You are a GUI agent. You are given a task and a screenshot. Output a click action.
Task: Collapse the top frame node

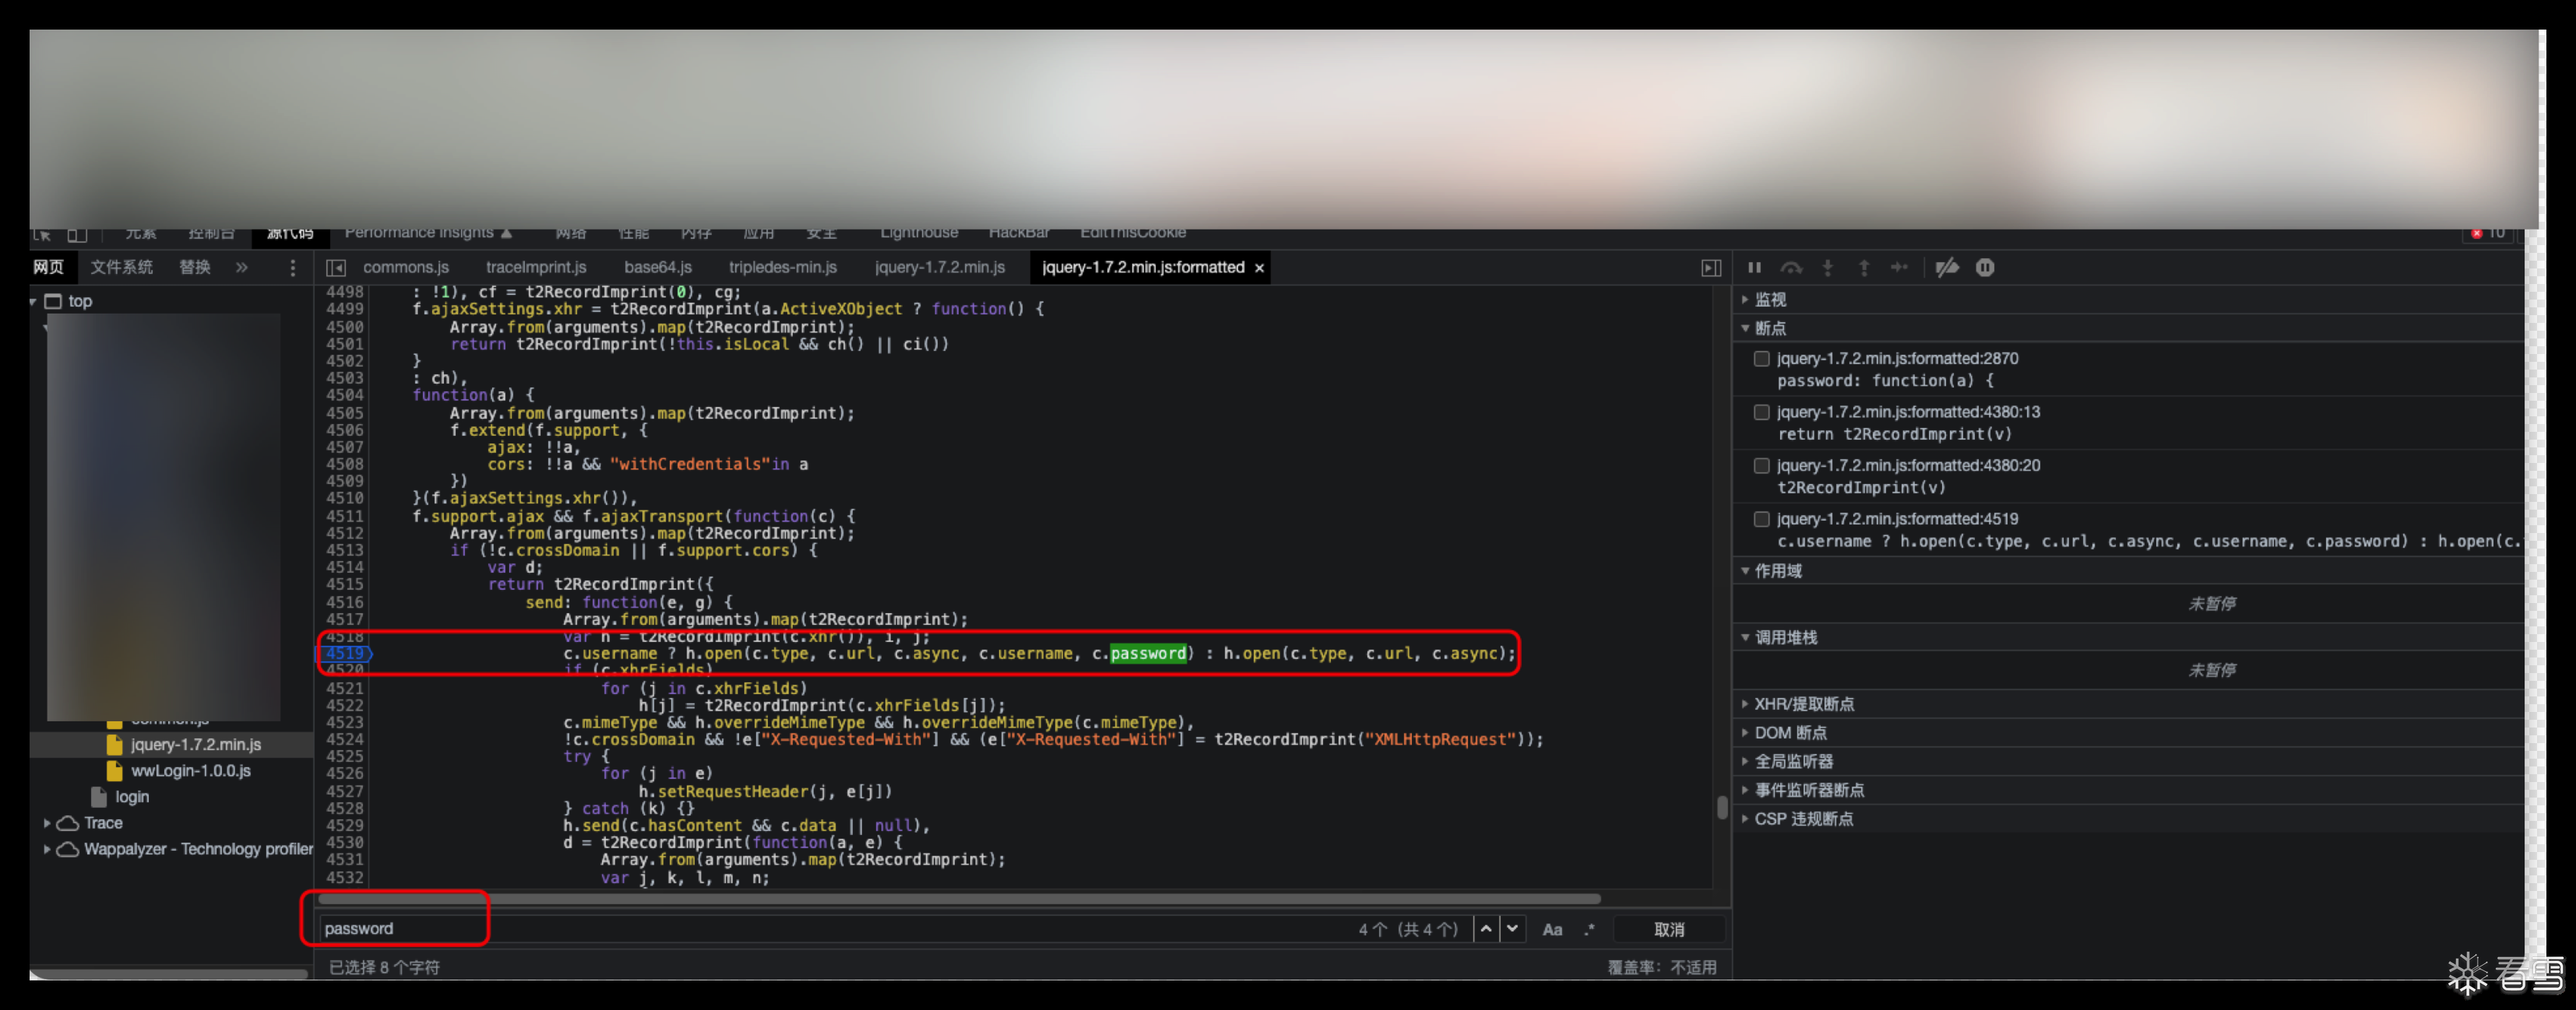coord(34,302)
